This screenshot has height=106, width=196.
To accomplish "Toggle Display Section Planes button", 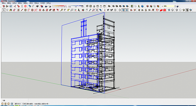I will pyautogui.click(x=123, y=10).
